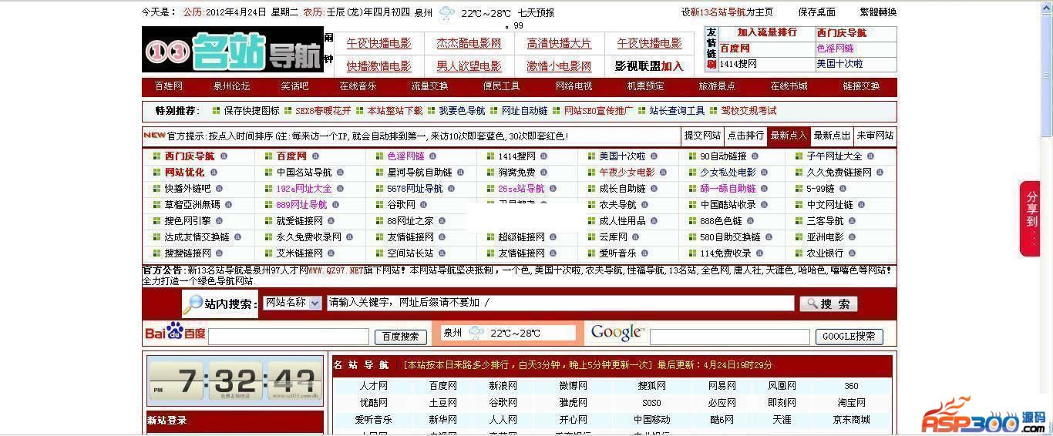Open 便民工具 in the navigation bar
Image resolution: width=1053 pixels, height=436 pixels.
pyautogui.click(x=502, y=86)
